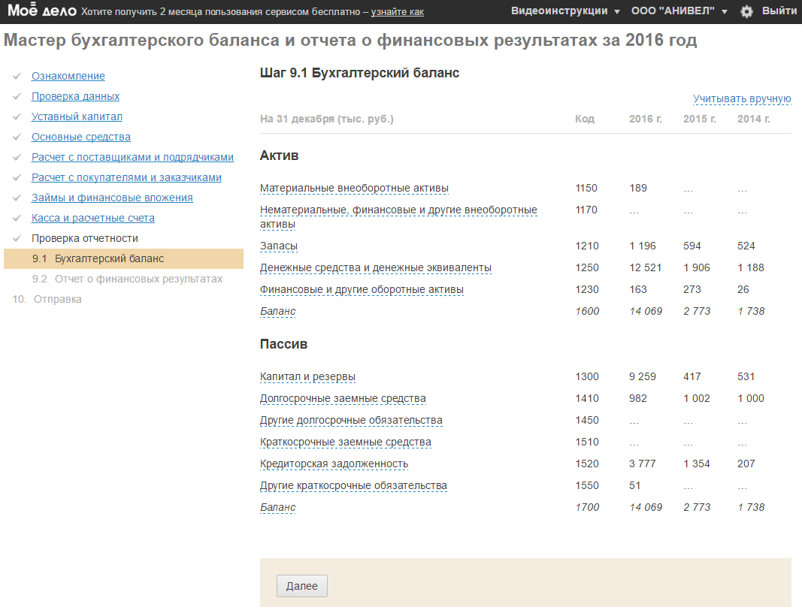Click Баланс label for code 1600
The image size is (802, 607).
(x=278, y=312)
